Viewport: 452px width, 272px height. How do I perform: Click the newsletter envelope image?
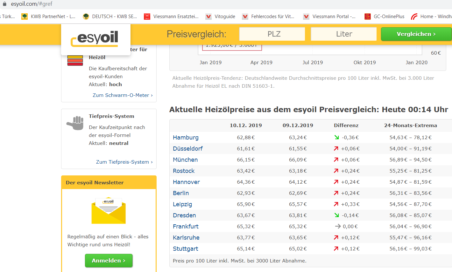tap(109, 211)
